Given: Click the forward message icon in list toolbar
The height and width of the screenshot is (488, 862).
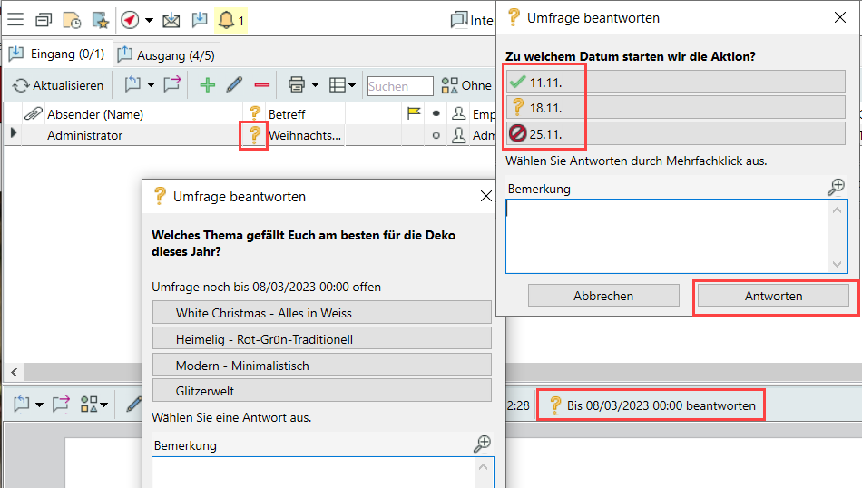Looking at the screenshot, I should [x=172, y=85].
